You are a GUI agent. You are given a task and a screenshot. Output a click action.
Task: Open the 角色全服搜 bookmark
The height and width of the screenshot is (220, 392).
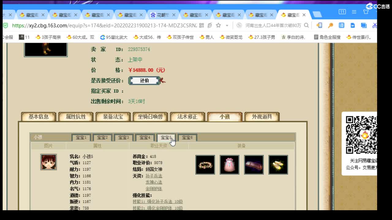click(x=327, y=37)
